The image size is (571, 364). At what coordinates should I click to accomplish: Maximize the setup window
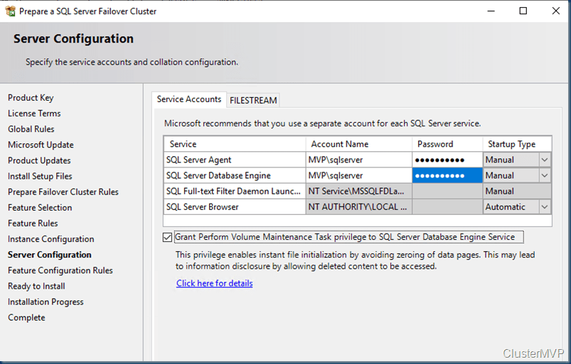[523, 11]
